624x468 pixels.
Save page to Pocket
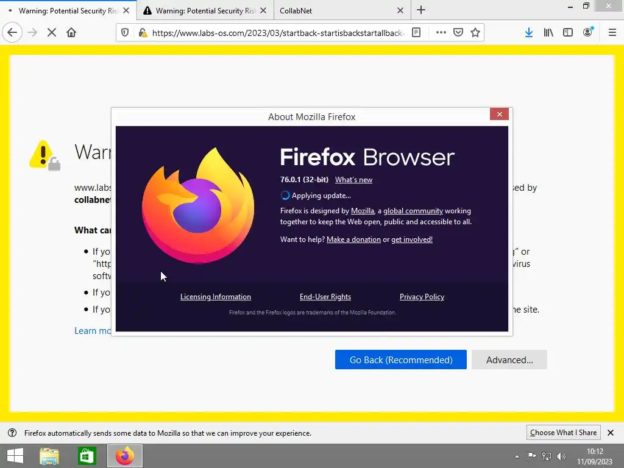point(458,33)
